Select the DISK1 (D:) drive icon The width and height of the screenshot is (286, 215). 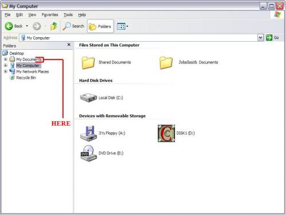point(166,133)
